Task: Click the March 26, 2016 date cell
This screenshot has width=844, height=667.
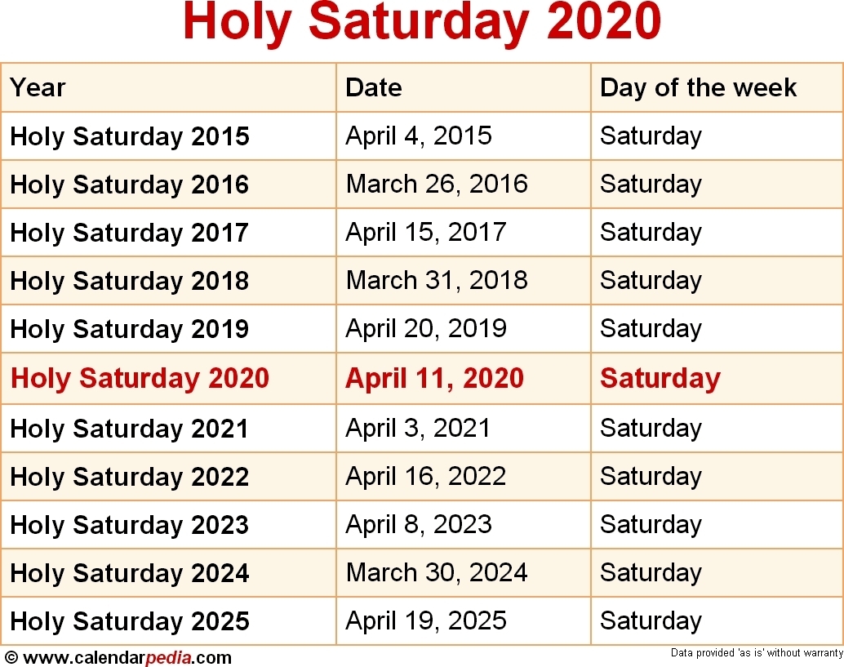Action: point(437,184)
